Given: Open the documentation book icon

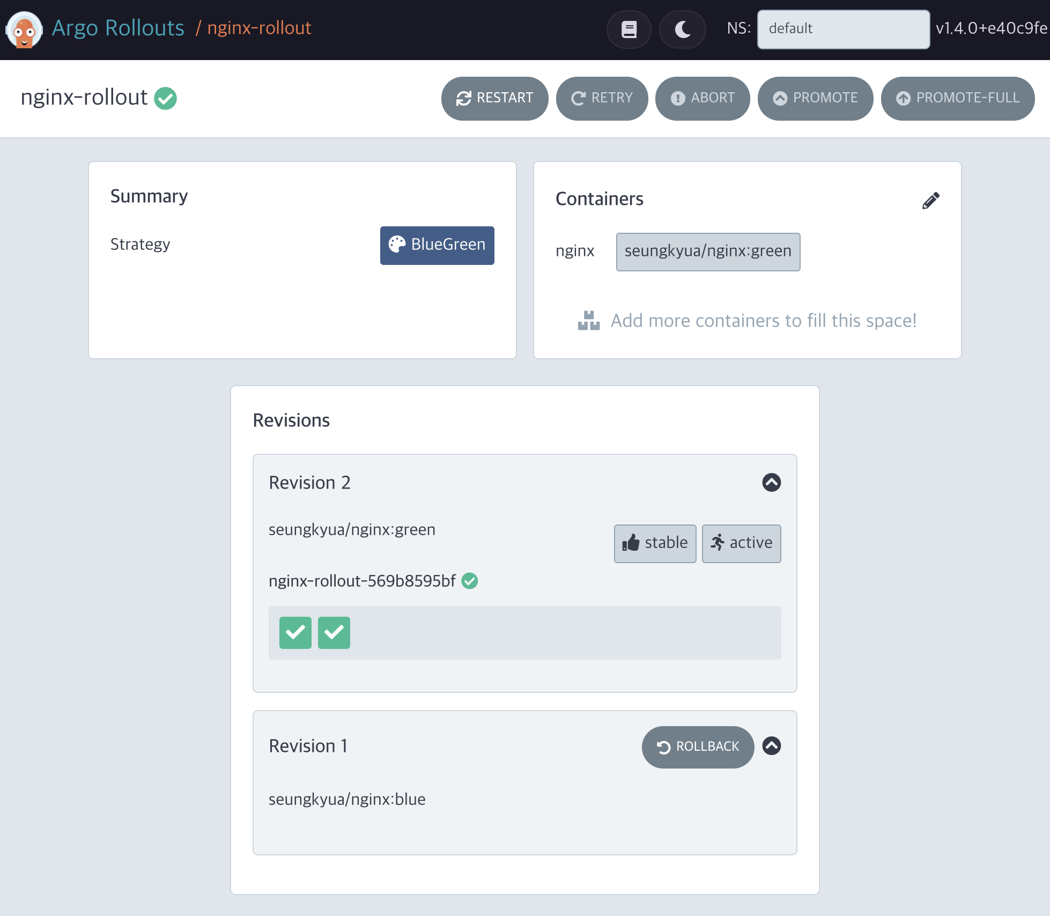Looking at the screenshot, I should (628, 29).
